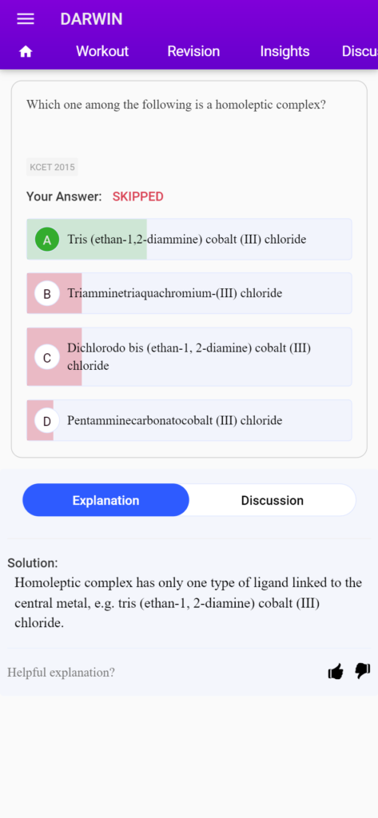Choose Dichlorodo bis (ethan-1, 2-diamine) answer
The width and height of the screenshot is (378, 818).
point(189,357)
